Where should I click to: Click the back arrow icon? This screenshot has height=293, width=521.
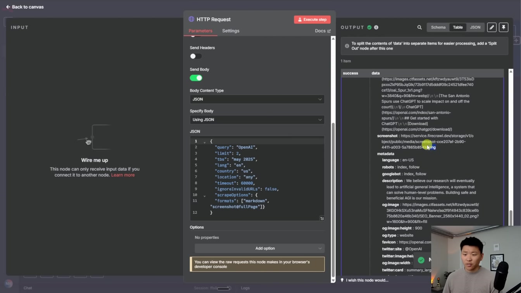click(8, 7)
